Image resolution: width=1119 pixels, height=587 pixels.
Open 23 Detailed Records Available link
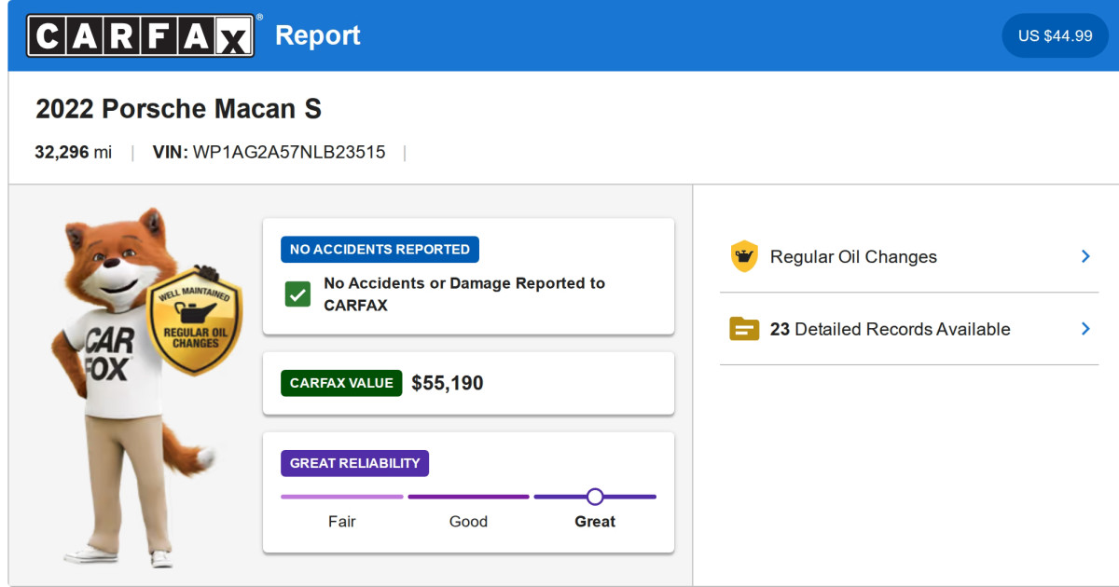890,329
